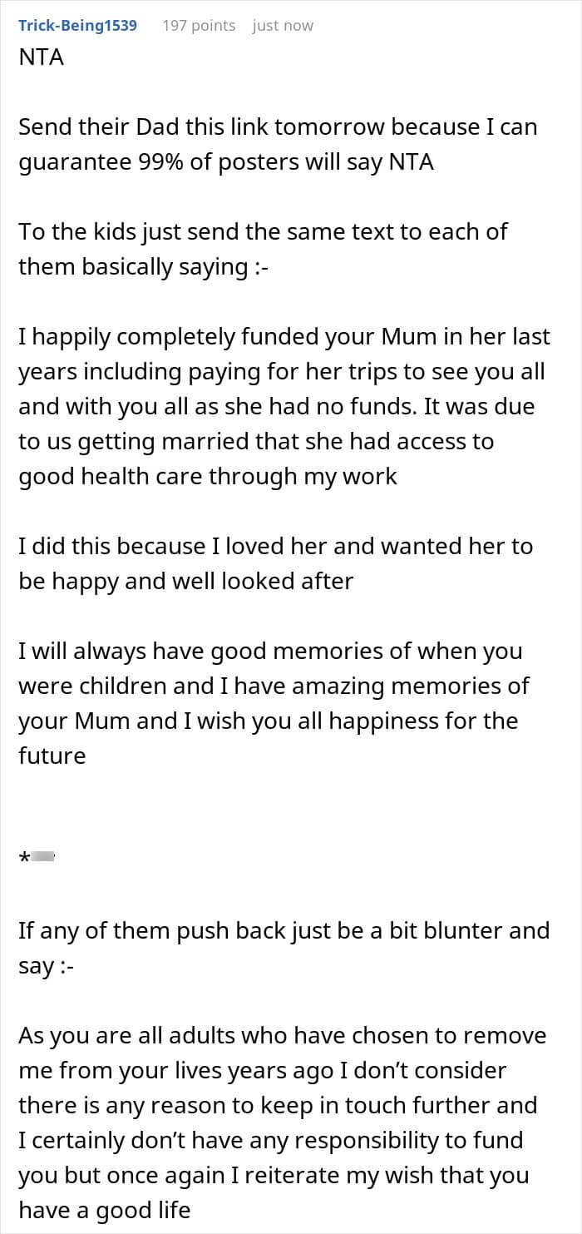Click the 'just now' timestamp

click(x=283, y=25)
